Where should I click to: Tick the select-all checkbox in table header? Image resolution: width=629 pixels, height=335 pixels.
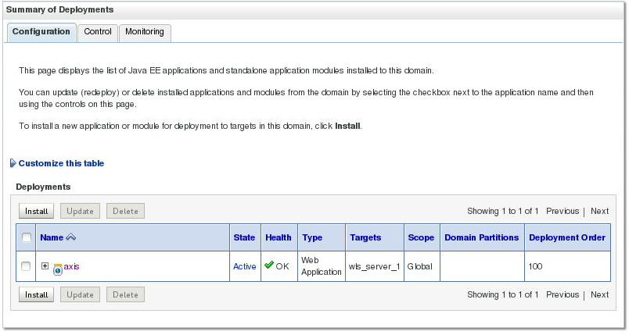[x=27, y=237]
